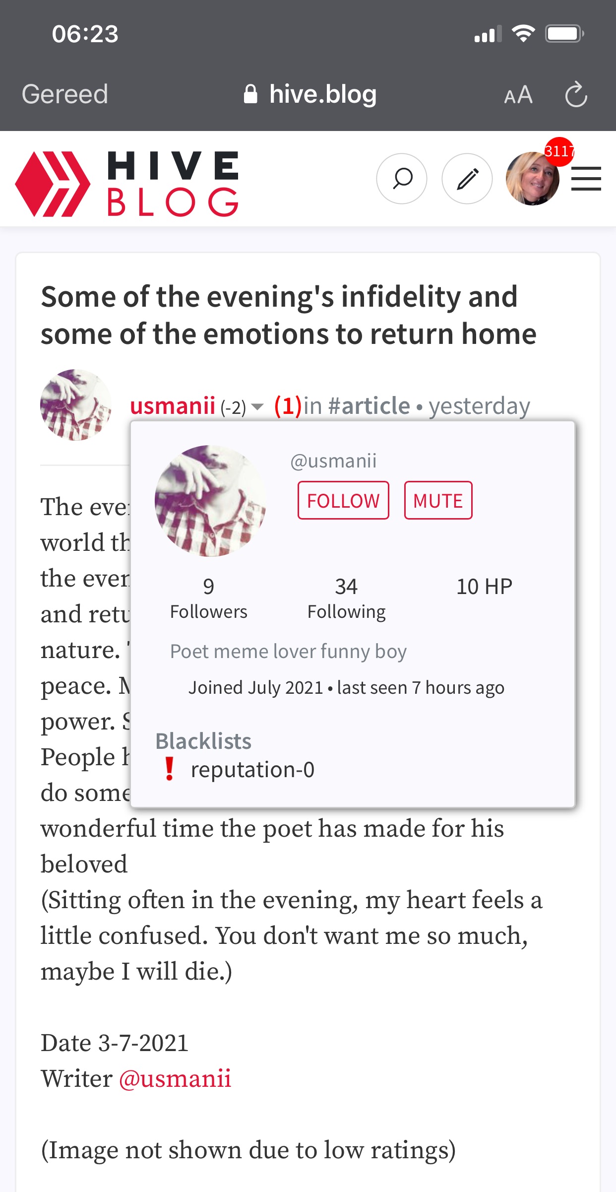616x1192 pixels.
Task: Tap the large popup profile picture
Action: pos(210,500)
